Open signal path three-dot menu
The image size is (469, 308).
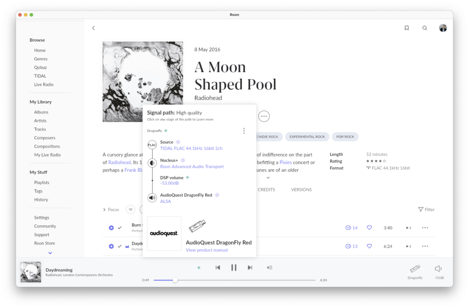pyautogui.click(x=244, y=130)
